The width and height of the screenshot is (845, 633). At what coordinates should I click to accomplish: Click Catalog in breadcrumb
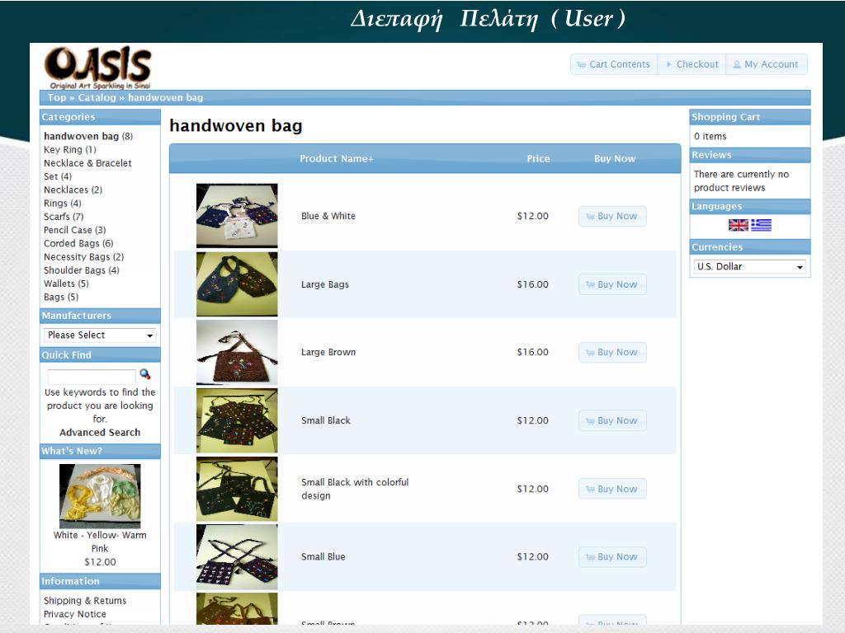click(97, 97)
